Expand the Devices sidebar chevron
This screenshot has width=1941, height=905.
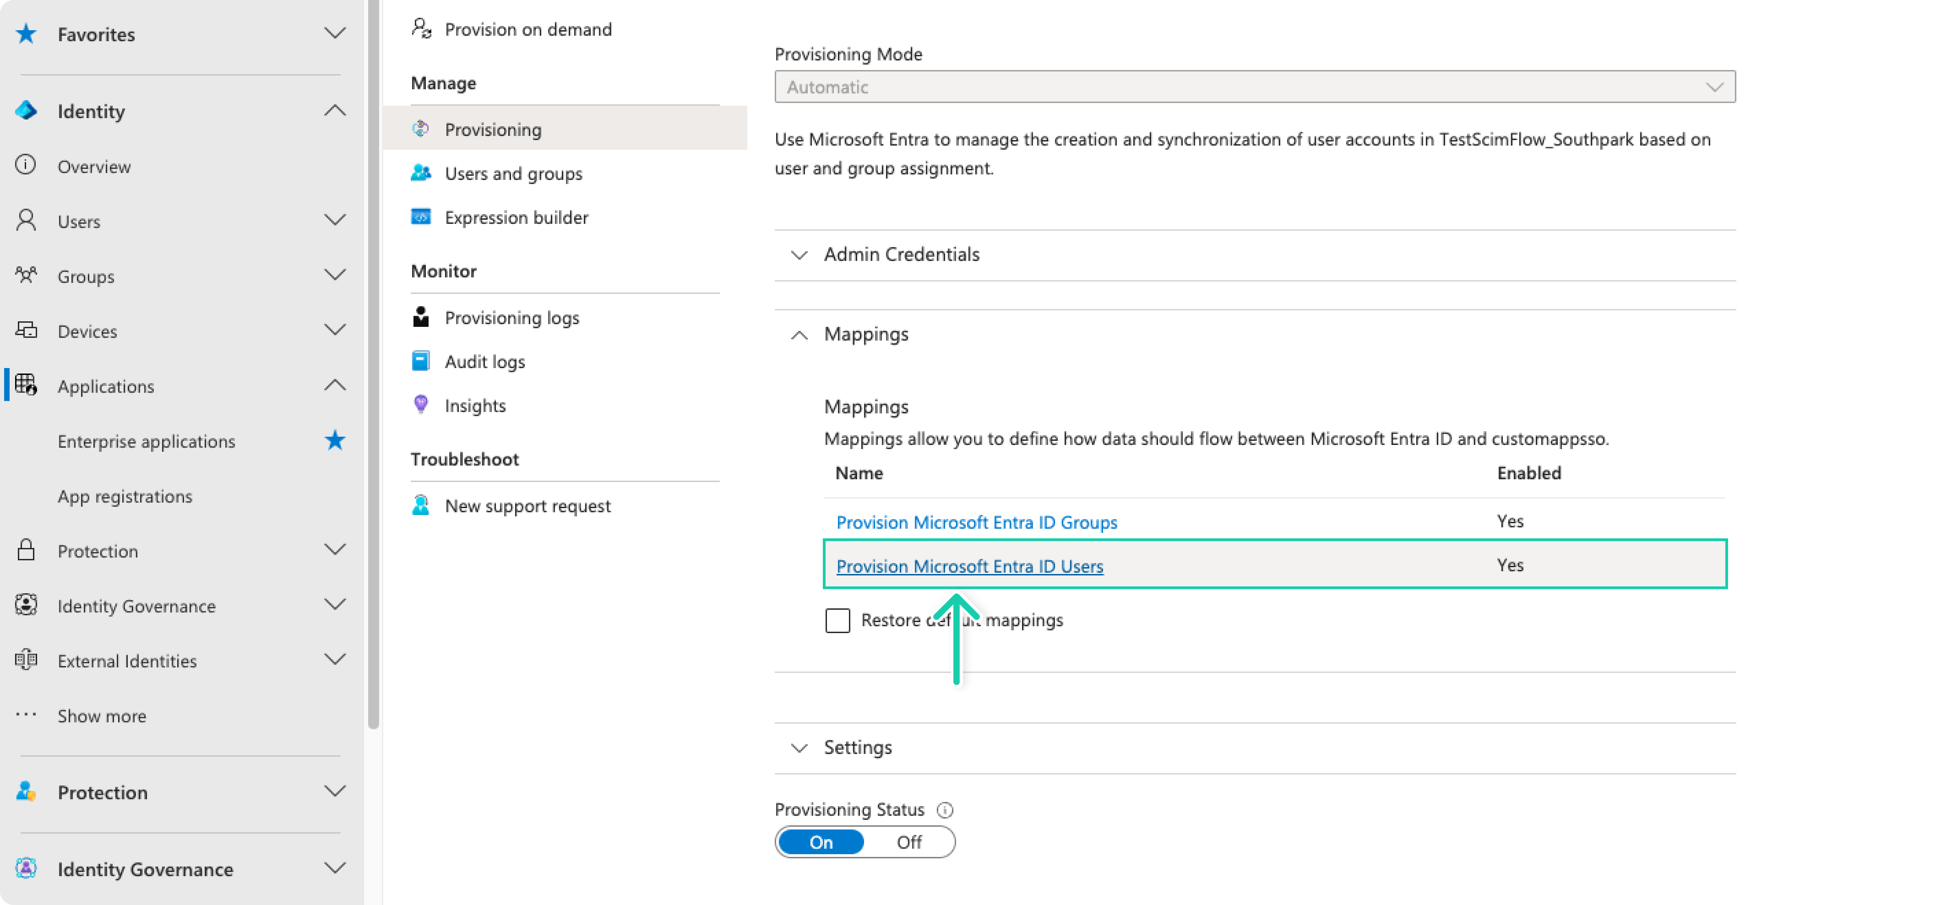335,330
